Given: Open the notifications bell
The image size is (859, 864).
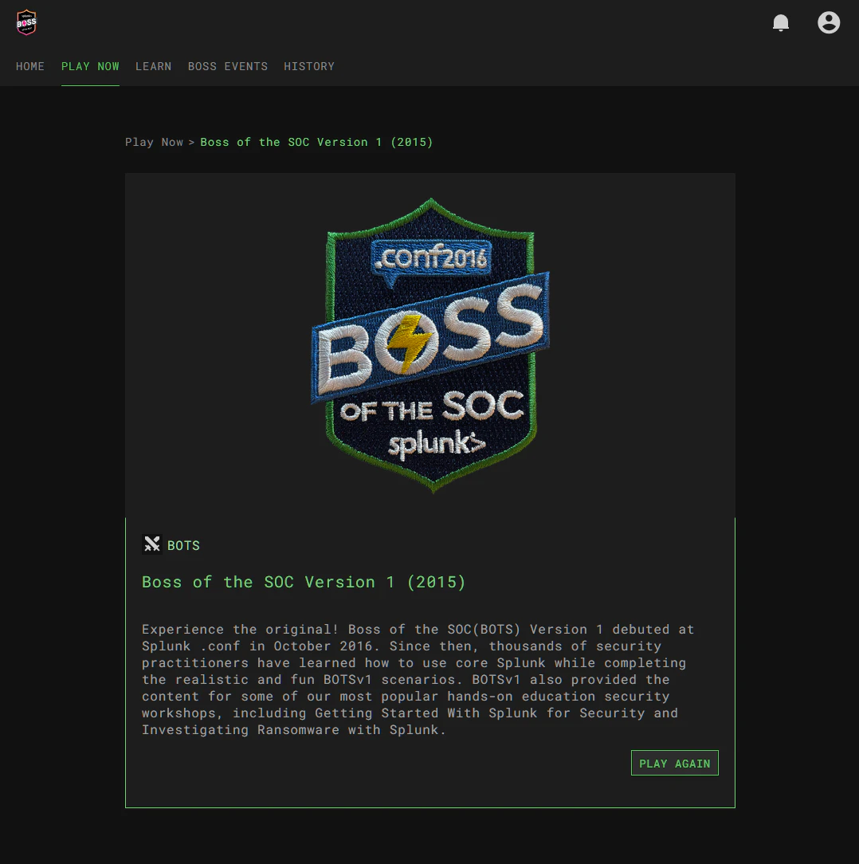Looking at the screenshot, I should pos(781,22).
